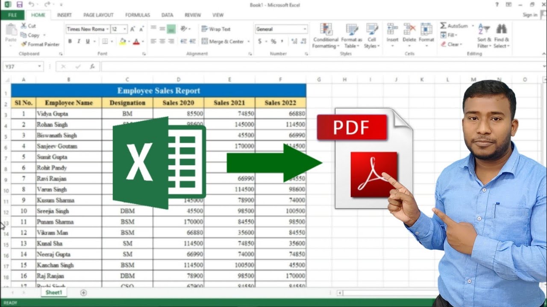Add a new sheet with plus button
This screenshot has width=547, height=307.
click(x=83, y=293)
